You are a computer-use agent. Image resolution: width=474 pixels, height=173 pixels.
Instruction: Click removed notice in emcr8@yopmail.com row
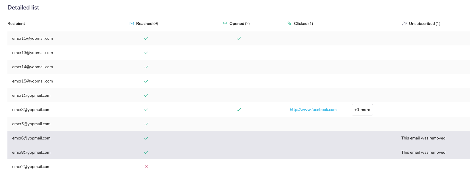click(424, 152)
